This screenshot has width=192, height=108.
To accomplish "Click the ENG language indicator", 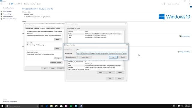I will click(x=182, y=106).
